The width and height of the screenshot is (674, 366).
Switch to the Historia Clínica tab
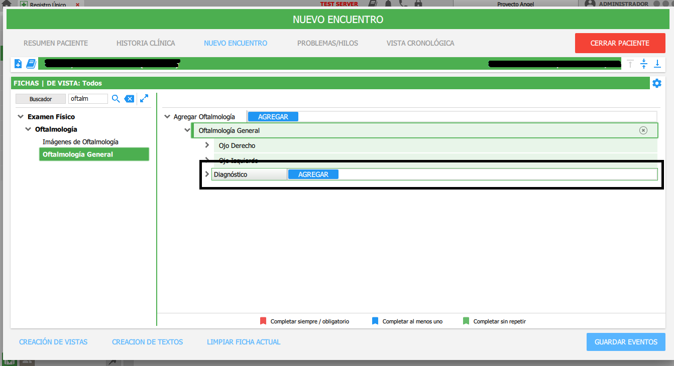(x=146, y=43)
